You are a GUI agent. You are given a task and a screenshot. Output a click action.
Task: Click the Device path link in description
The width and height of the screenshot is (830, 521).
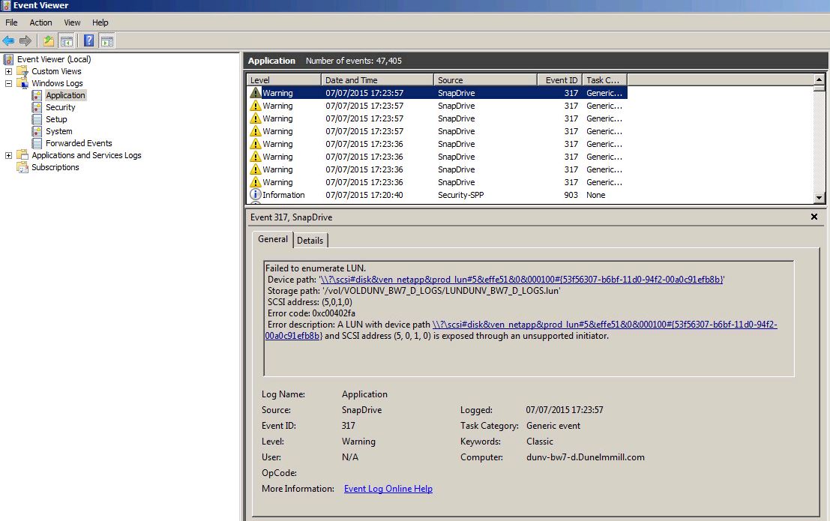point(521,280)
